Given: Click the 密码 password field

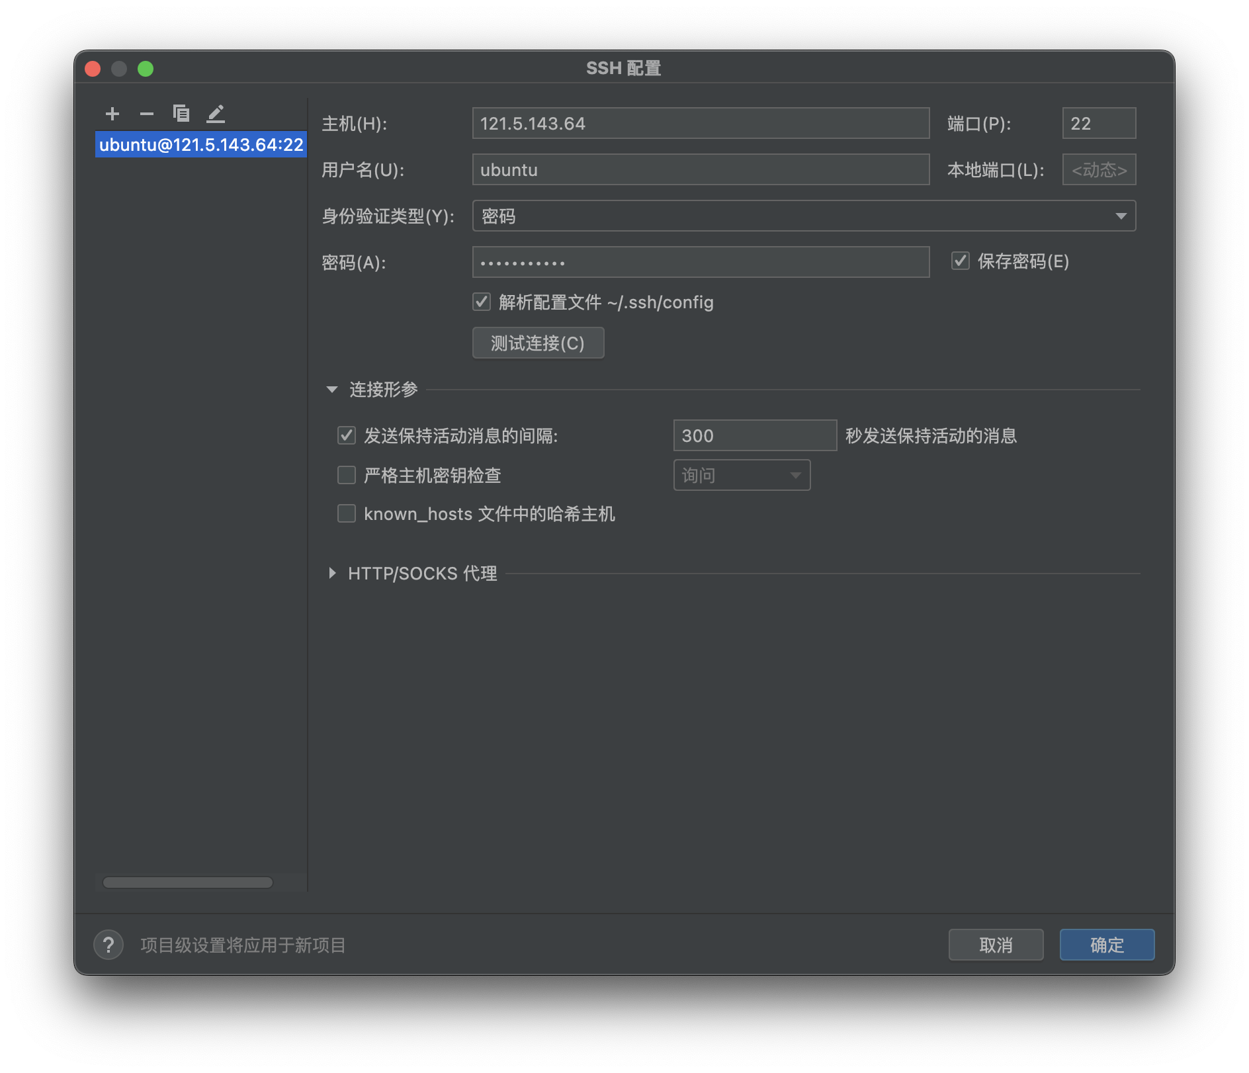Looking at the screenshot, I should point(701,262).
